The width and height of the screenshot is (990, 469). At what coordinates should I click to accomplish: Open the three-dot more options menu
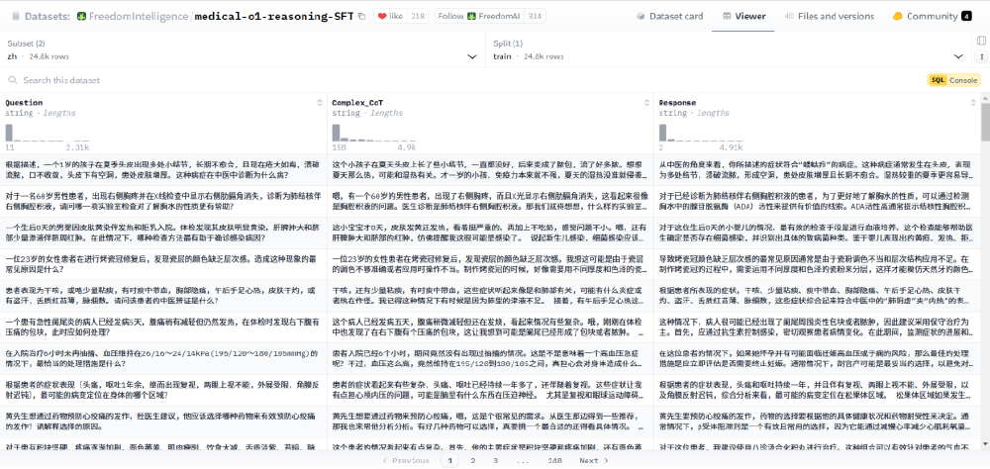(x=981, y=56)
